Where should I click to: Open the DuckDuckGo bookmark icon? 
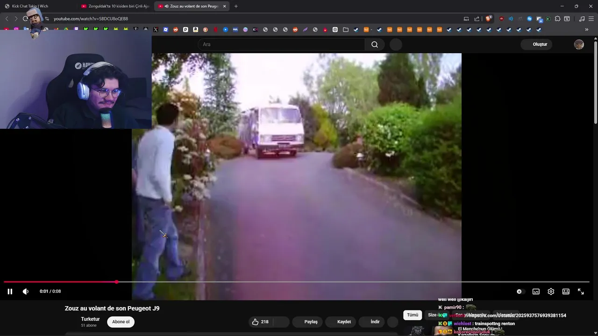point(206,29)
